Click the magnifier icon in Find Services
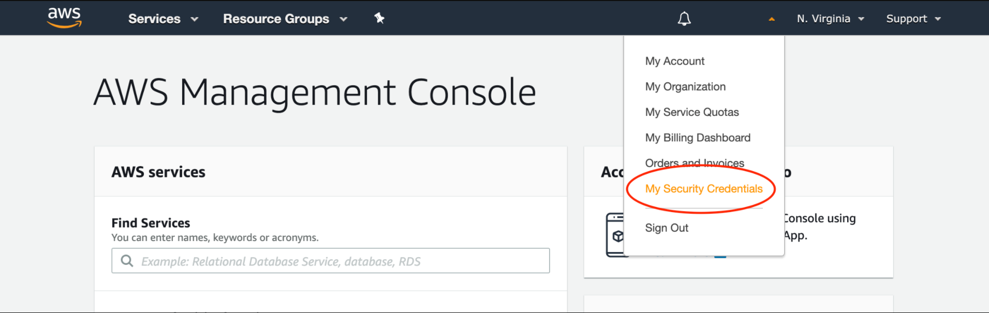Image resolution: width=989 pixels, height=313 pixels. click(x=127, y=261)
